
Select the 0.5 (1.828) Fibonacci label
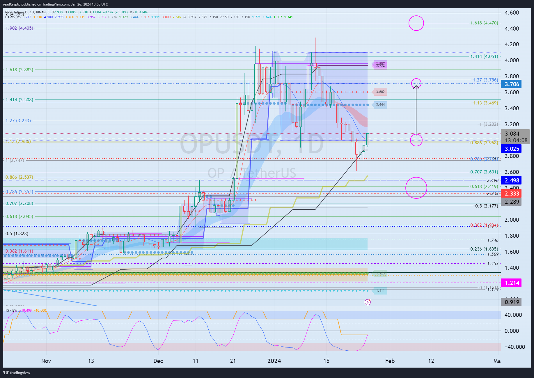(x=17, y=234)
